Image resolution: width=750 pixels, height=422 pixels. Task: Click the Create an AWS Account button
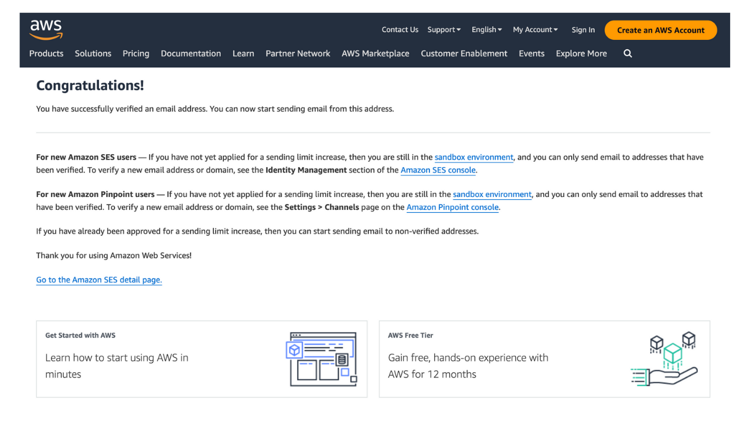(x=660, y=29)
